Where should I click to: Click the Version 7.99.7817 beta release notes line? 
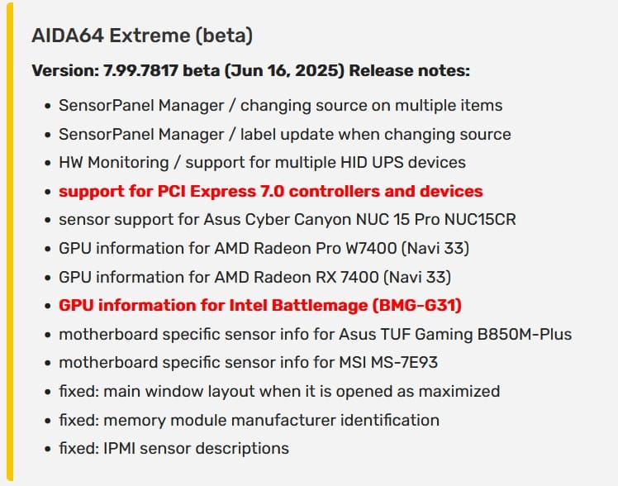(250, 70)
